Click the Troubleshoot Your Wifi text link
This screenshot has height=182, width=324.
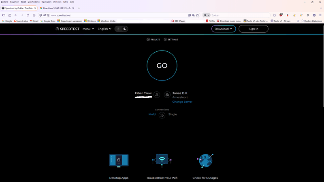[162, 178]
